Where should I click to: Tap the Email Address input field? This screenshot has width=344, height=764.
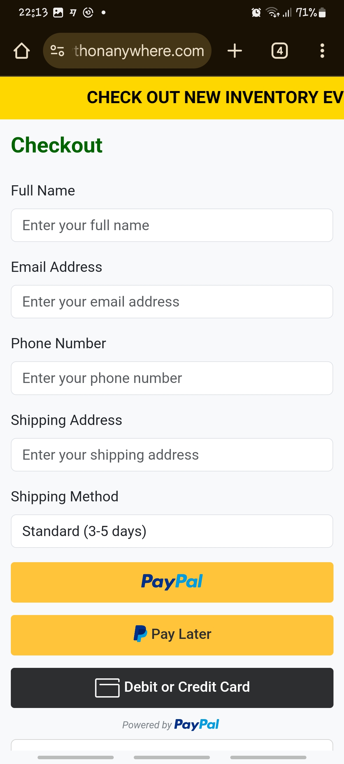pos(172,302)
